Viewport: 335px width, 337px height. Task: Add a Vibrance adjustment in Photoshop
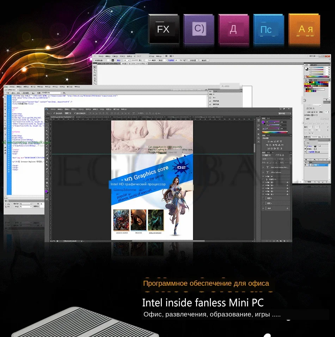281,142
